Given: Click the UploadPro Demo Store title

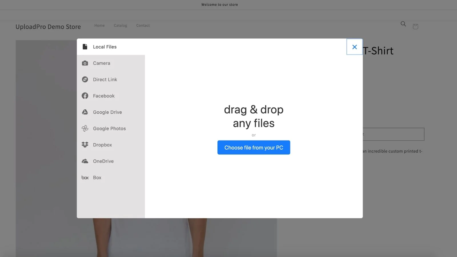Looking at the screenshot, I should [48, 27].
